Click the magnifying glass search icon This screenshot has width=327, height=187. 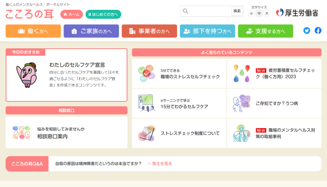pos(185,11)
